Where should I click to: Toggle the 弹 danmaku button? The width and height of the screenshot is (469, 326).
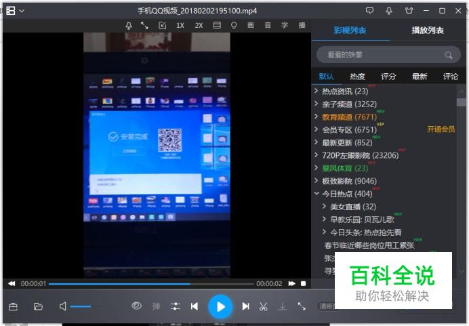point(156,306)
